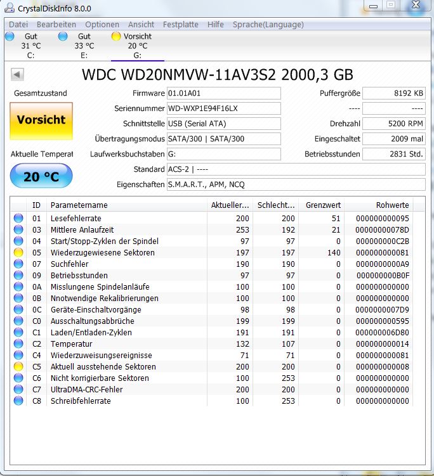
Task: Click status icon of Misslungene Spindelanläufe row
Action: [x=18, y=286]
